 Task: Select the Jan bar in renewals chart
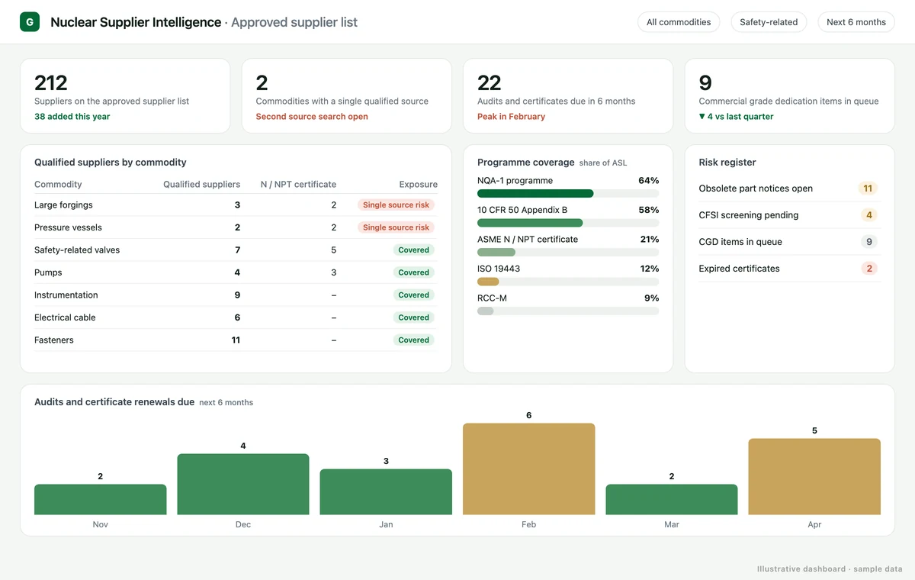386,491
